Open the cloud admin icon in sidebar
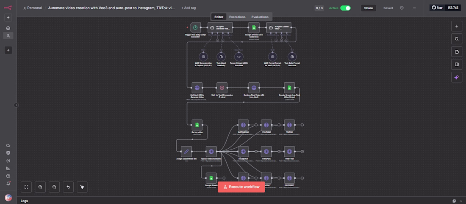 (x=8, y=145)
